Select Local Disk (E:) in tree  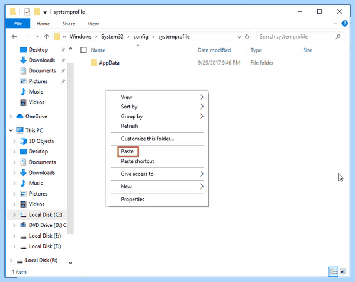click(x=45, y=236)
